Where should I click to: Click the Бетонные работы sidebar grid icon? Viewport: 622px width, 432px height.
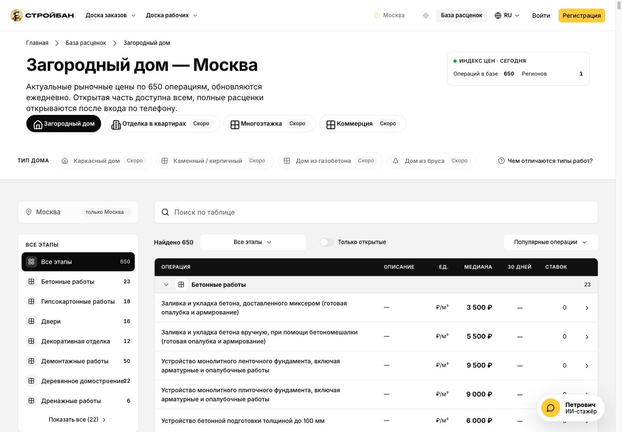click(x=32, y=282)
